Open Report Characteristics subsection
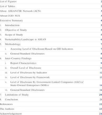The height and width of the screenshot is (115, 102). [x=23, y=63]
